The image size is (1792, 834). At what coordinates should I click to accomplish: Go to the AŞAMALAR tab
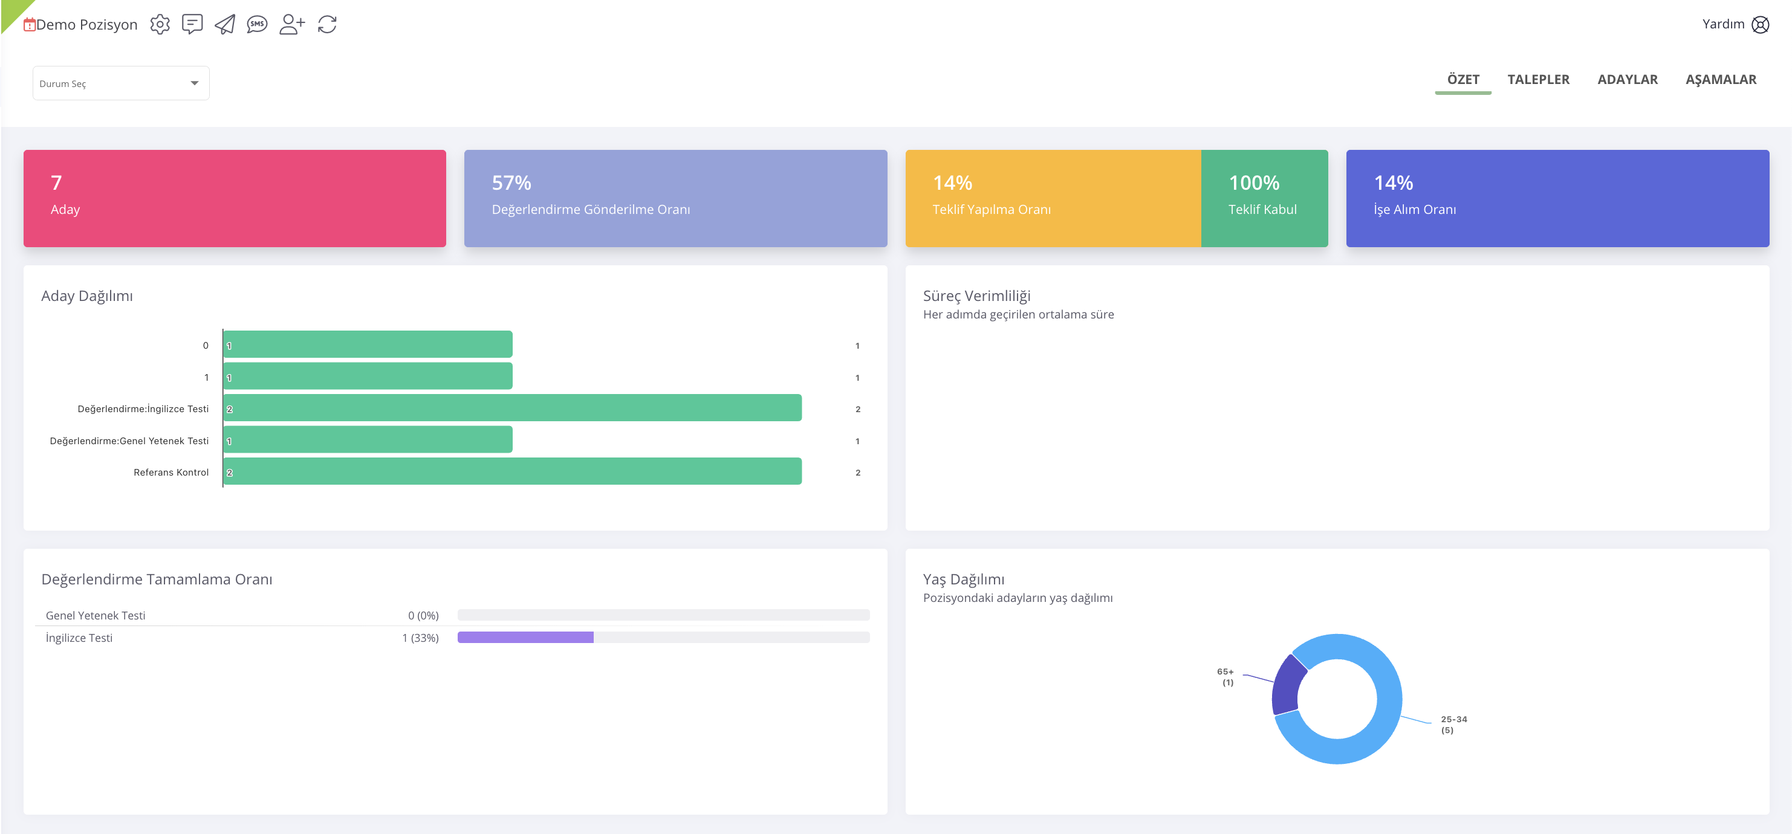(x=1720, y=79)
